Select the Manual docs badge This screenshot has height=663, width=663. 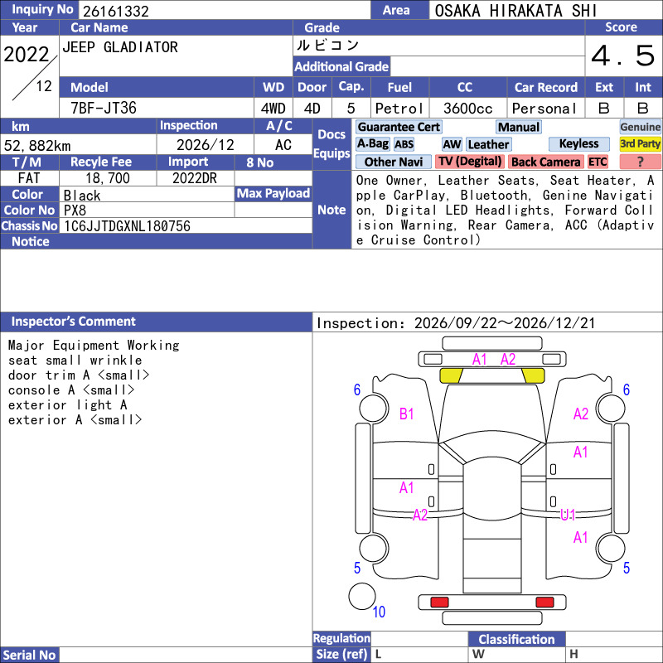(x=519, y=127)
